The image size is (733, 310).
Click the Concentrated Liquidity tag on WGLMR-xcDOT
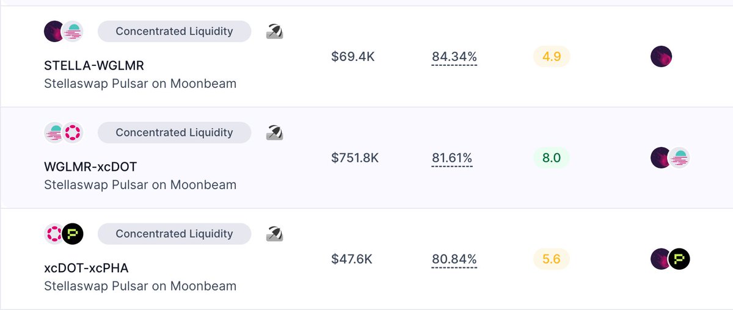pos(174,132)
